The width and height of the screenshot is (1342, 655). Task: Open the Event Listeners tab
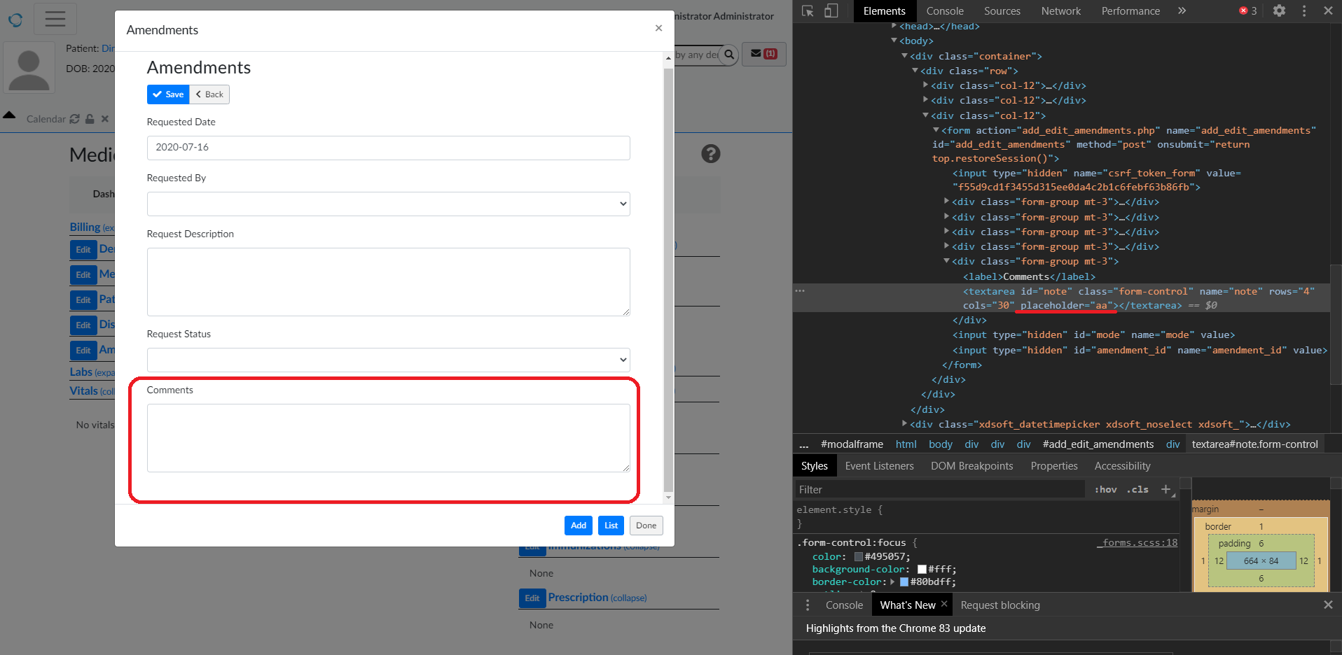coord(879,465)
